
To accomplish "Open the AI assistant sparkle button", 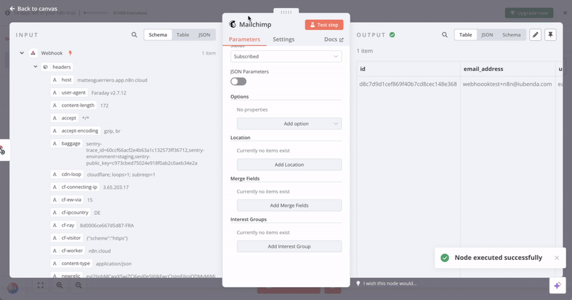I will click(x=556, y=284).
